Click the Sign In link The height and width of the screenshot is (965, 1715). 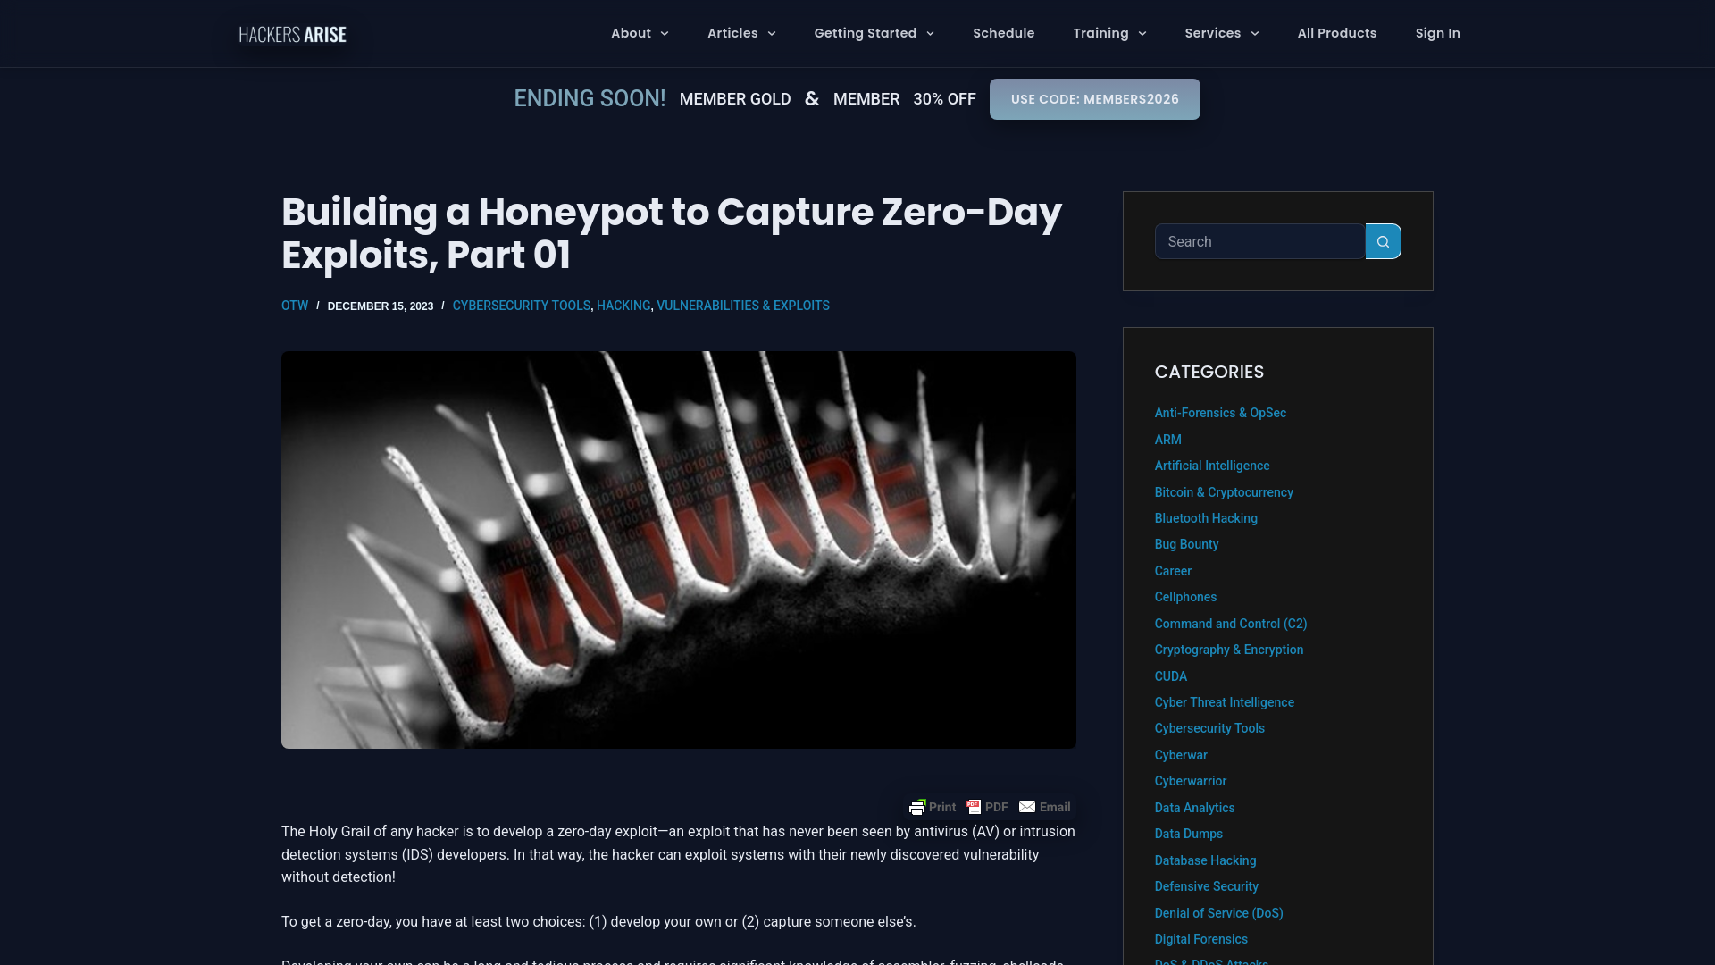[1436, 33]
